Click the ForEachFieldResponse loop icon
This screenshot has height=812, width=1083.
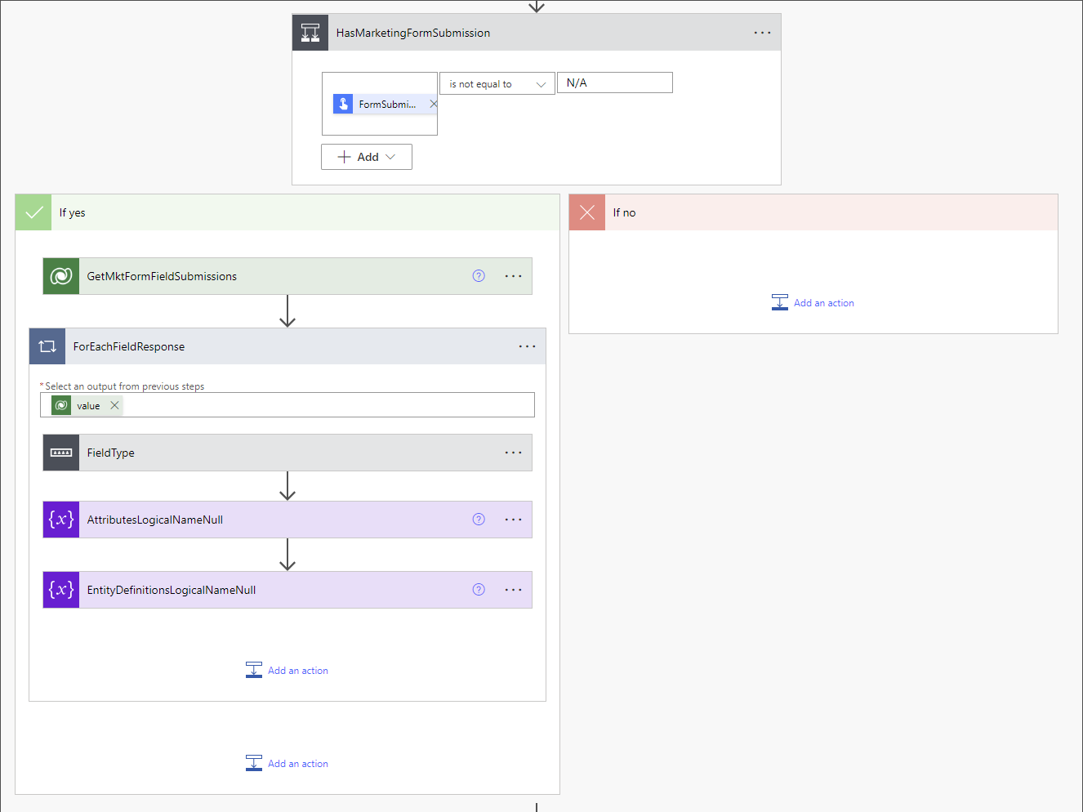(47, 346)
